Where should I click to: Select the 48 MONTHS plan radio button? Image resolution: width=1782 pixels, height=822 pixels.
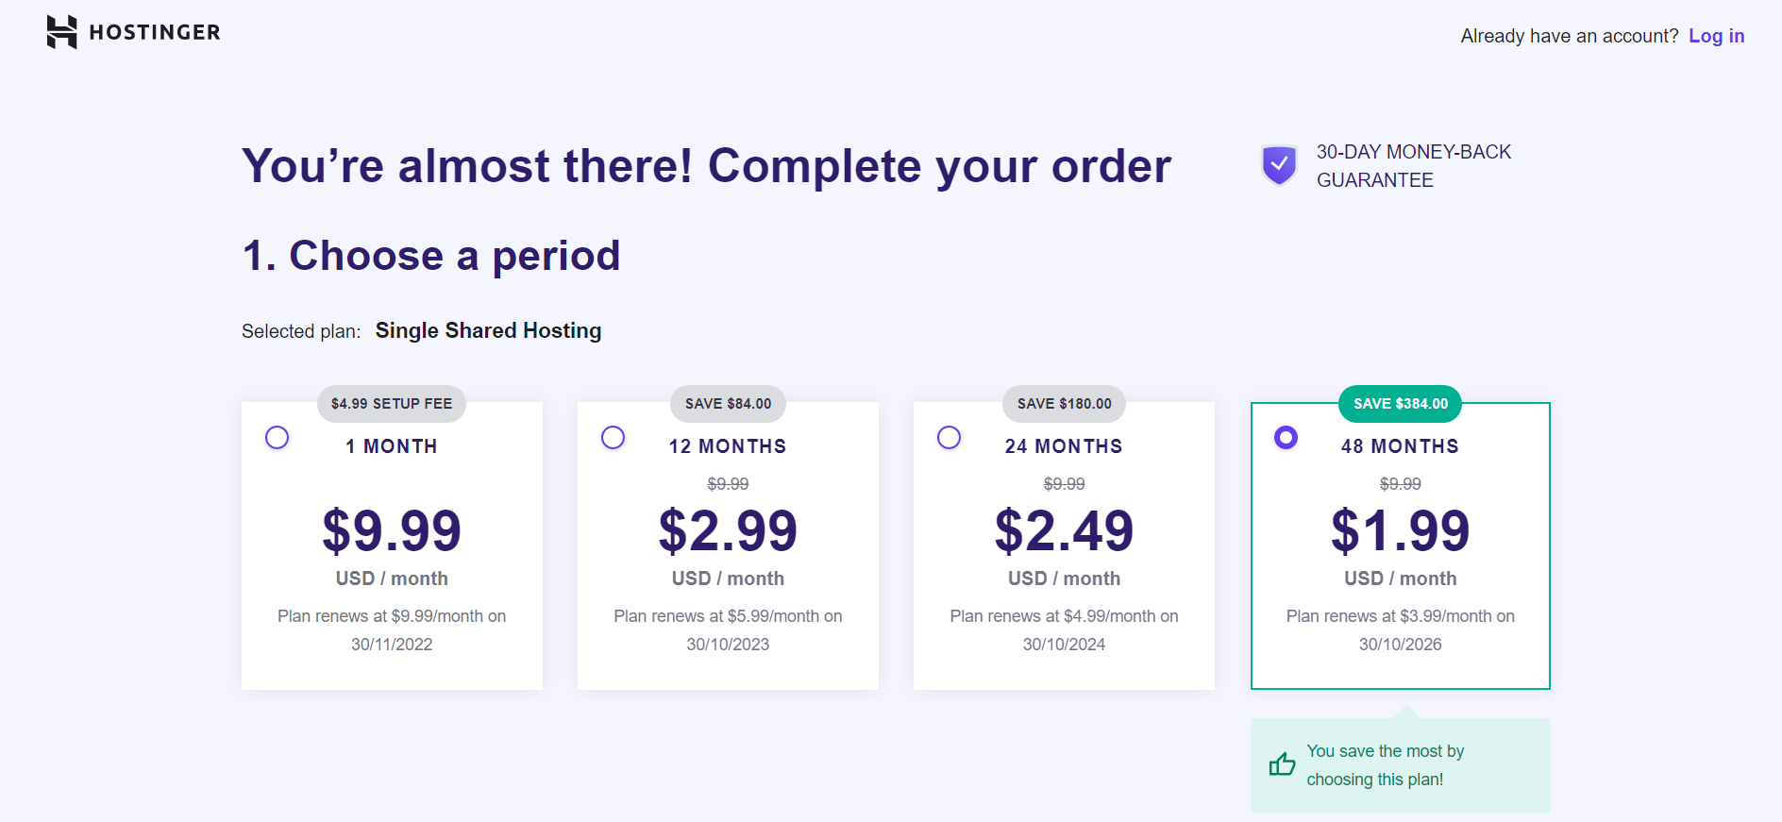[1286, 437]
